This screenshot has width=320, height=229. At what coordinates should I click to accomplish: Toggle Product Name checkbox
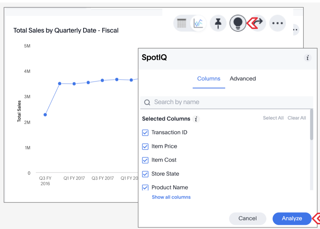[145, 187]
